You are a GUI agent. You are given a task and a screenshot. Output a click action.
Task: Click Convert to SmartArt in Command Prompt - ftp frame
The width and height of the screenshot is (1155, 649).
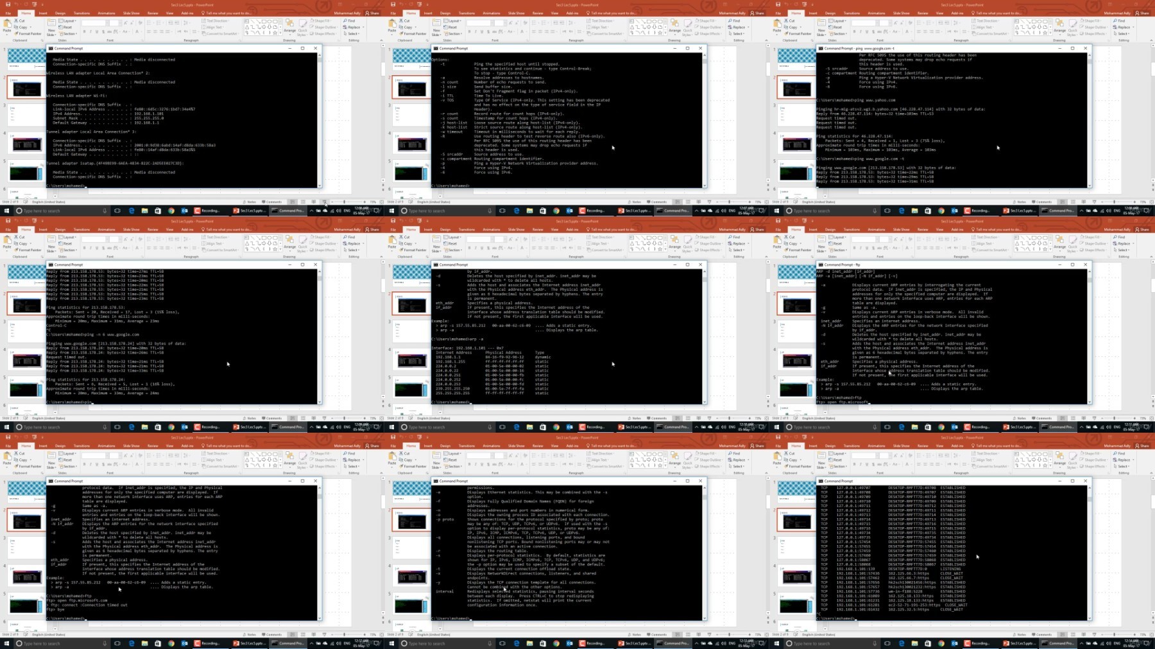[x=991, y=250]
